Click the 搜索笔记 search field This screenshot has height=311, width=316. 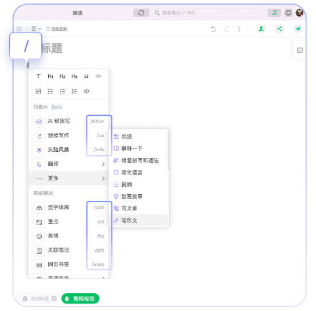(208, 13)
